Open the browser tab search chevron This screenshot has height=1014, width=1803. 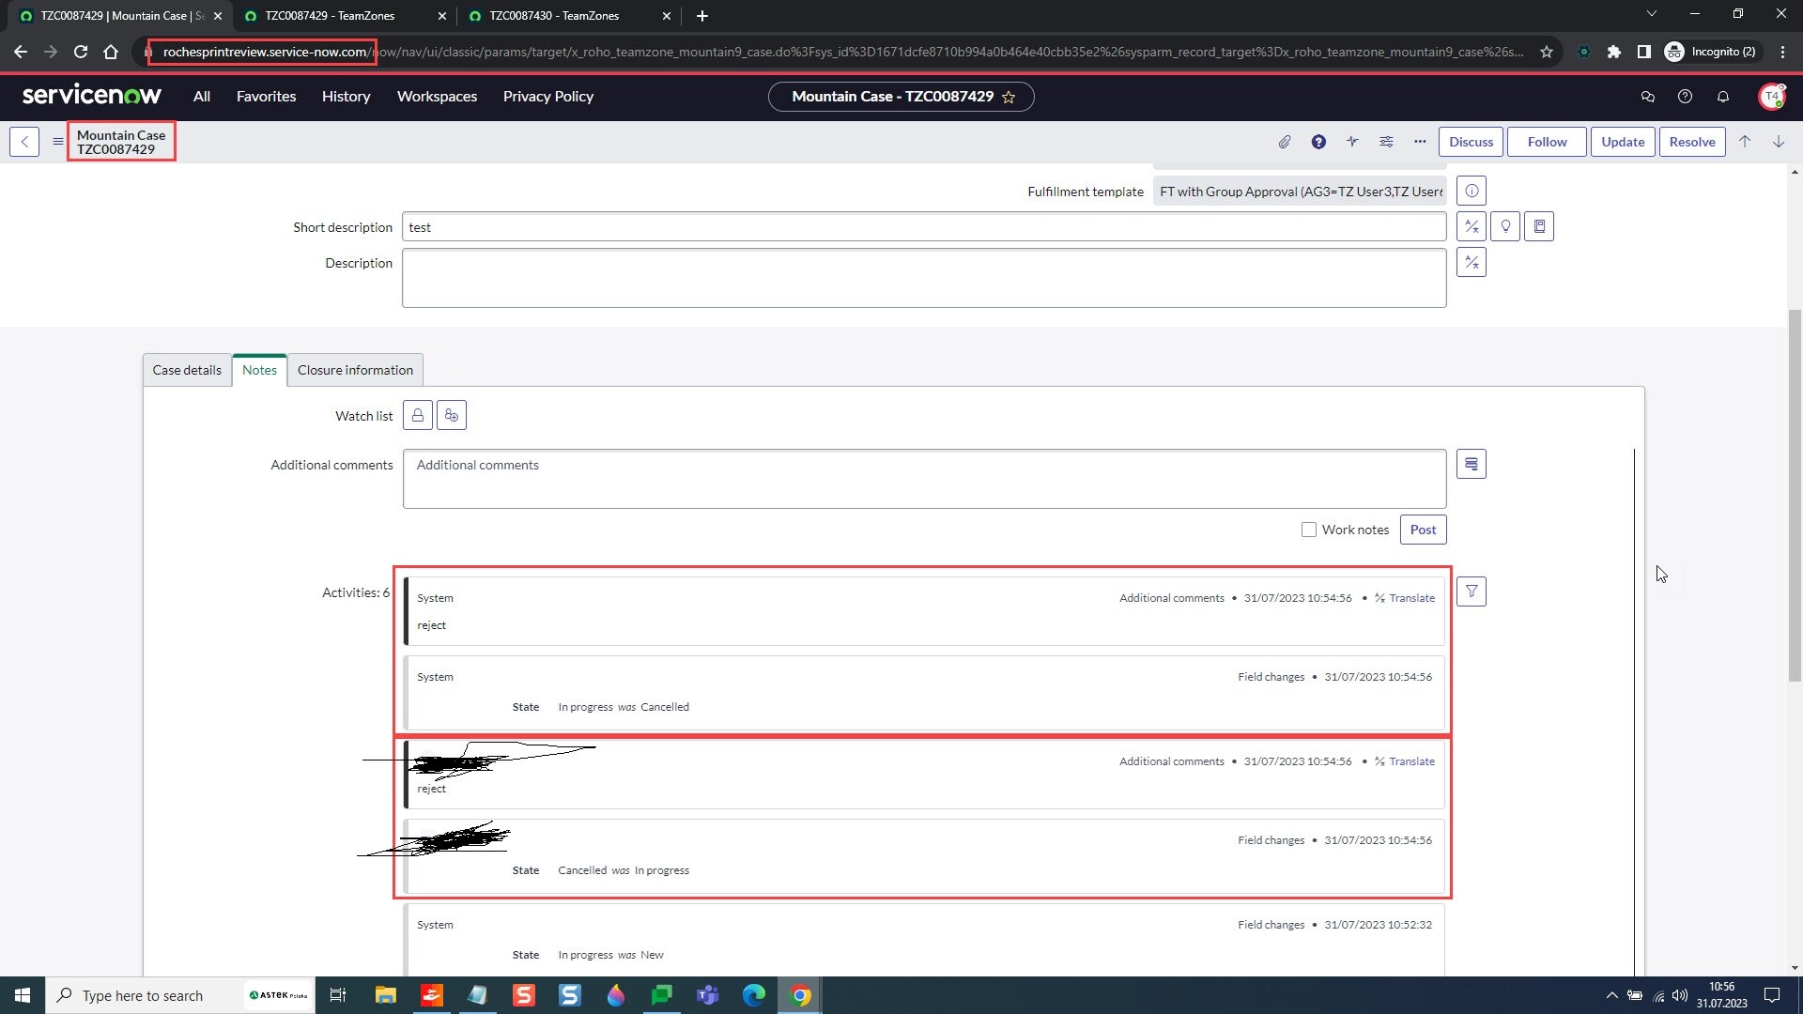[x=1652, y=14]
